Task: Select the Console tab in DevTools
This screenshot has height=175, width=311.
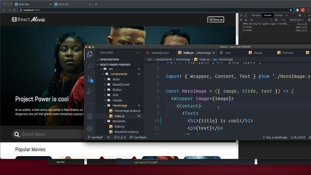Action: coord(267,15)
